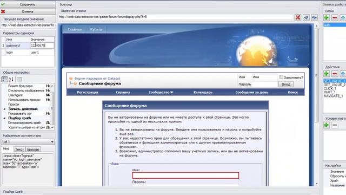Image resolution: width=346 pixels, height=195 pixels.
Task: Select the Оптимизировать xpath property row
Action: [x=26, y=123]
